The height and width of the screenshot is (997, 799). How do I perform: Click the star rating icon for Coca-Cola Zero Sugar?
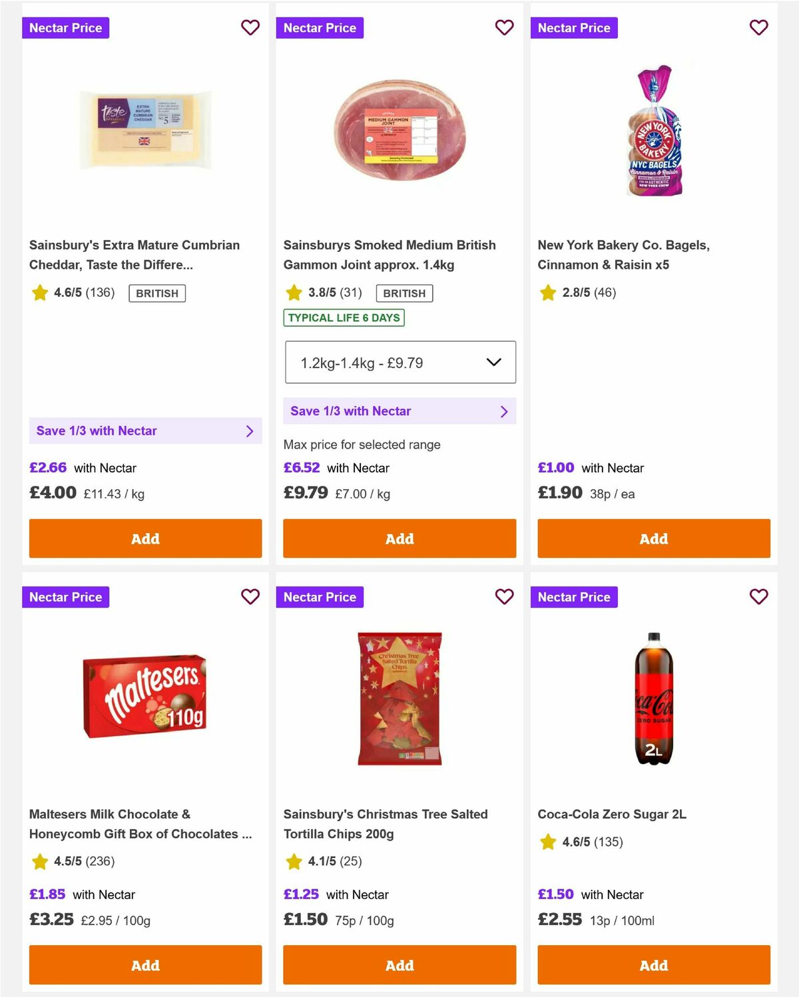tap(547, 842)
